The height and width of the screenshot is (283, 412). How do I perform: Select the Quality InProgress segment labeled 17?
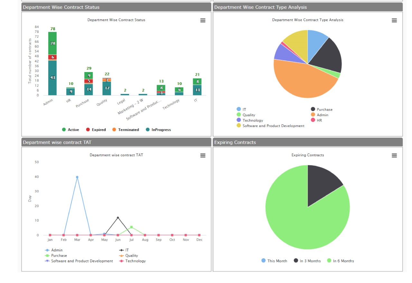pos(107,88)
